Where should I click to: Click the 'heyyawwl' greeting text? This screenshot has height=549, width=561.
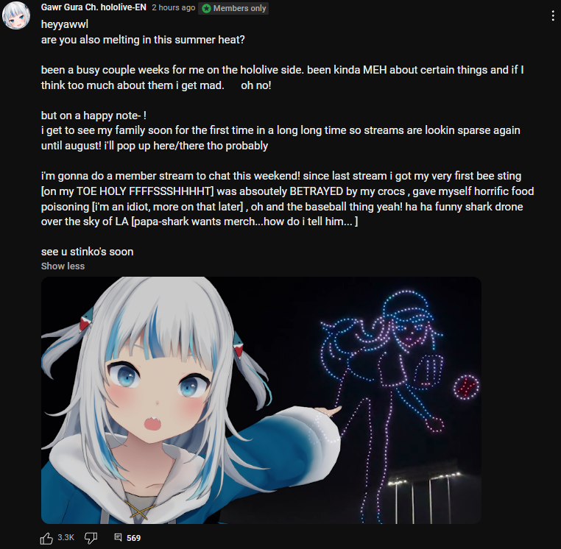tap(65, 24)
